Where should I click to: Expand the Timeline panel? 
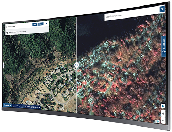(x=8, y=105)
